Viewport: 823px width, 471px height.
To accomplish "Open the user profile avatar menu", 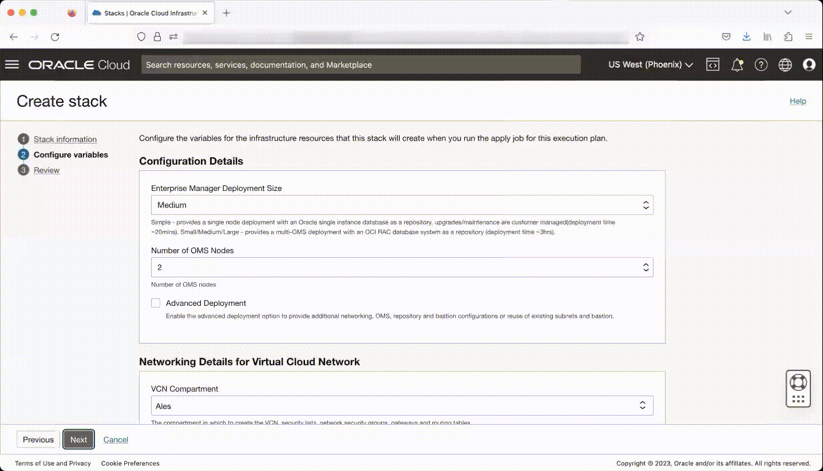I will (809, 65).
